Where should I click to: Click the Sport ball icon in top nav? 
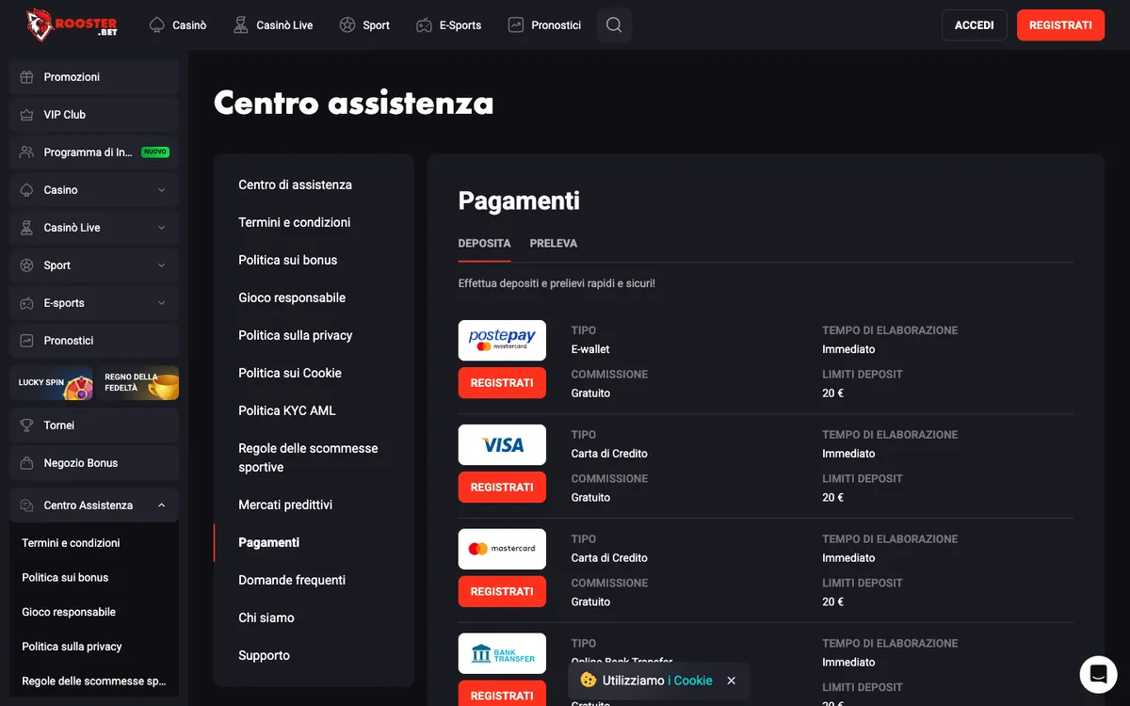pos(347,25)
